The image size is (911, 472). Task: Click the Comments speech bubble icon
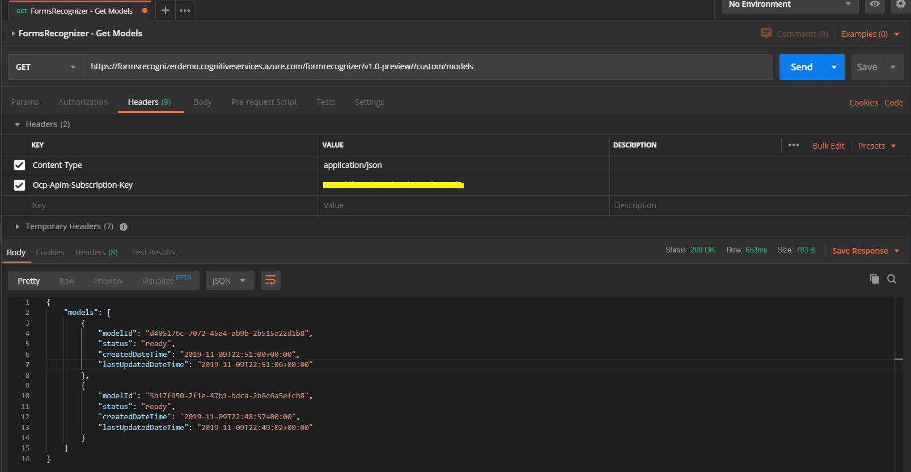pos(766,33)
